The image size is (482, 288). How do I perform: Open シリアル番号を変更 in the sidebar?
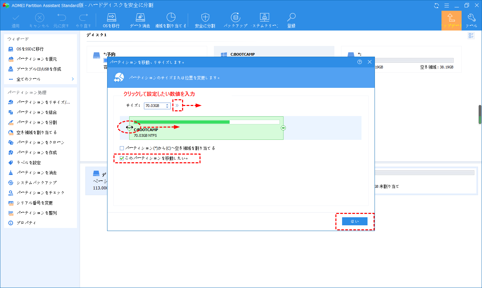[30, 203]
